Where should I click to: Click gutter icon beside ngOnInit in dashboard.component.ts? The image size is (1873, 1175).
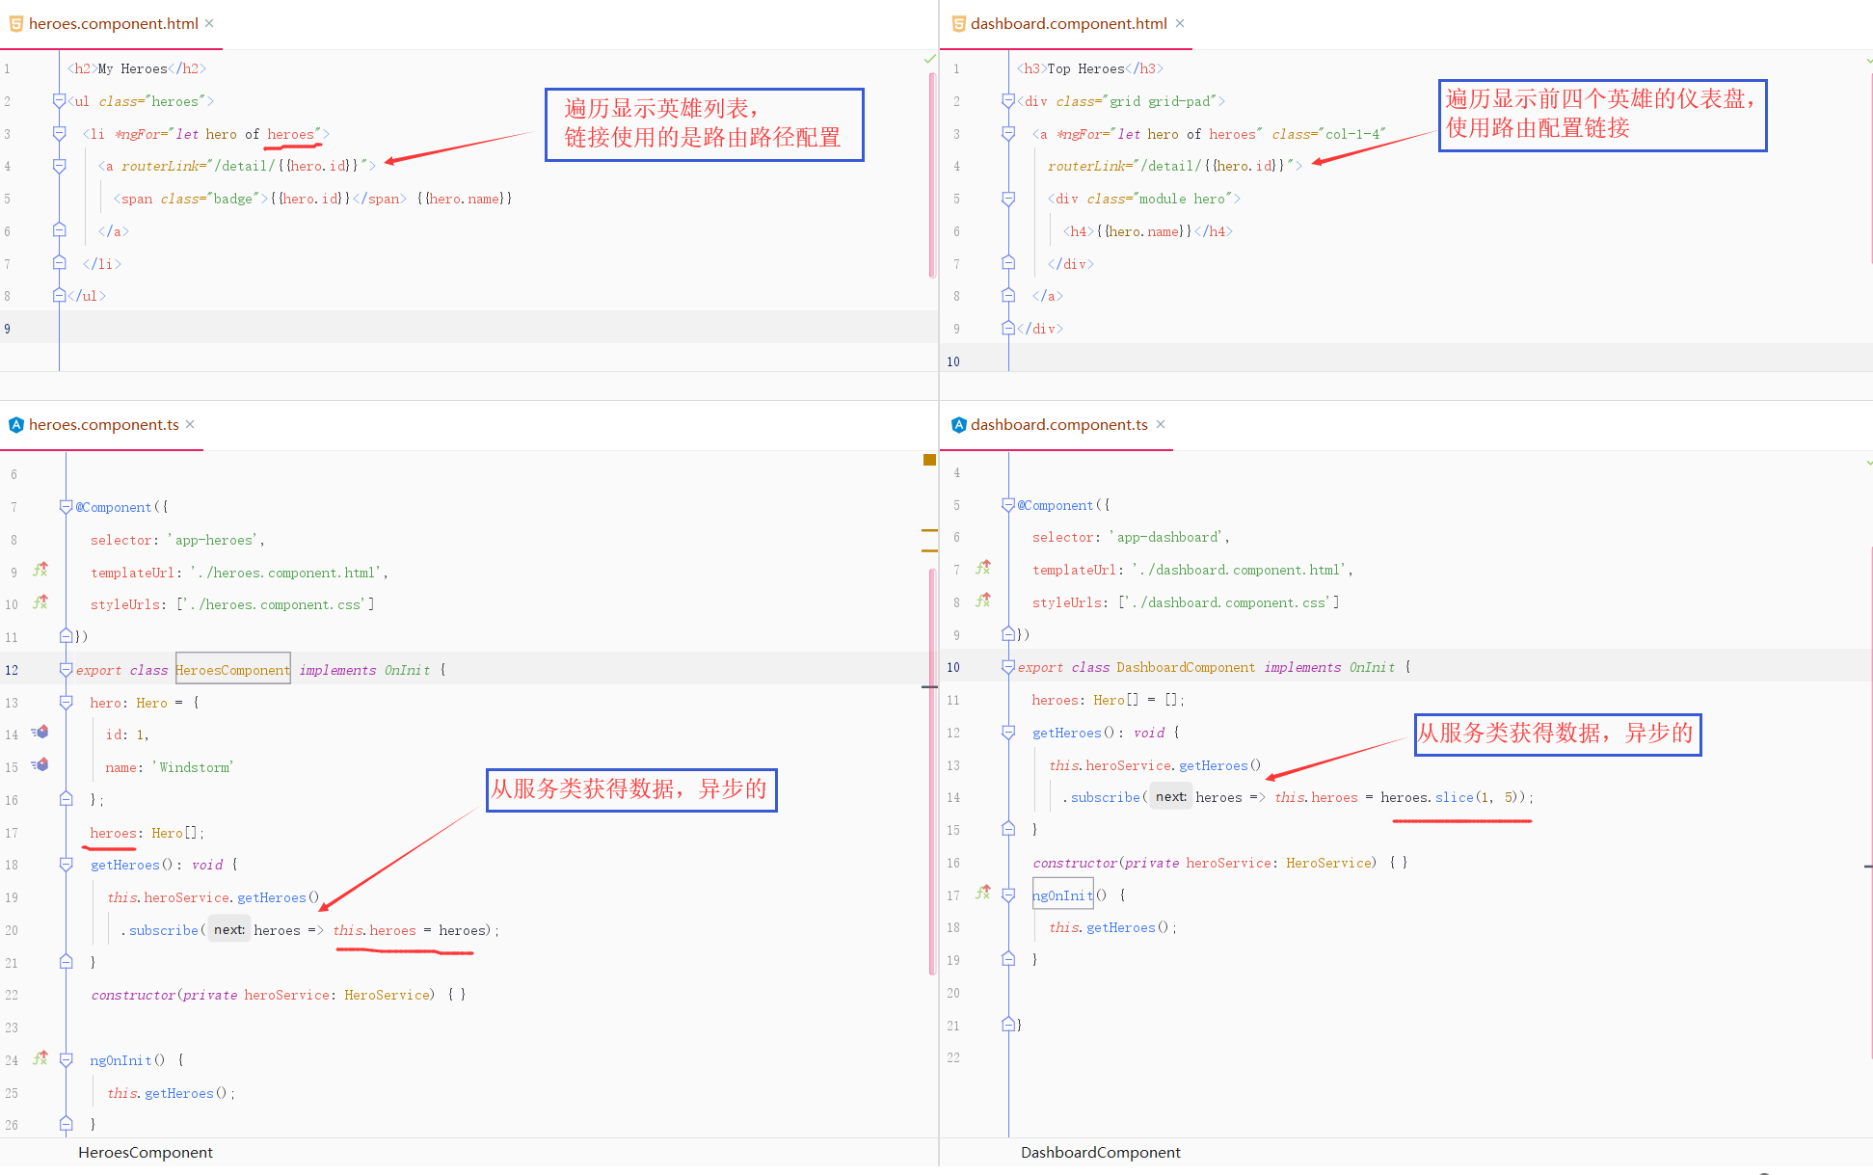pyautogui.click(x=982, y=894)
